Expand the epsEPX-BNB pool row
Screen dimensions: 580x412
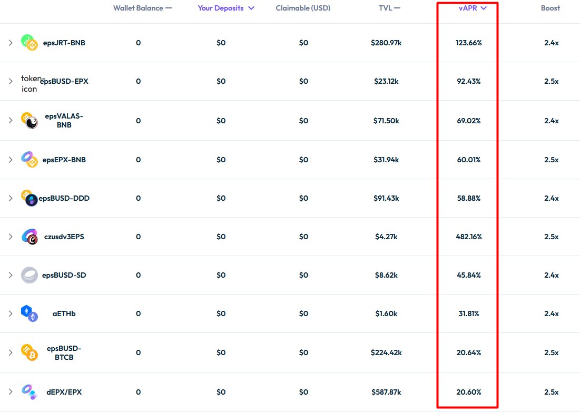click(11, 160)
